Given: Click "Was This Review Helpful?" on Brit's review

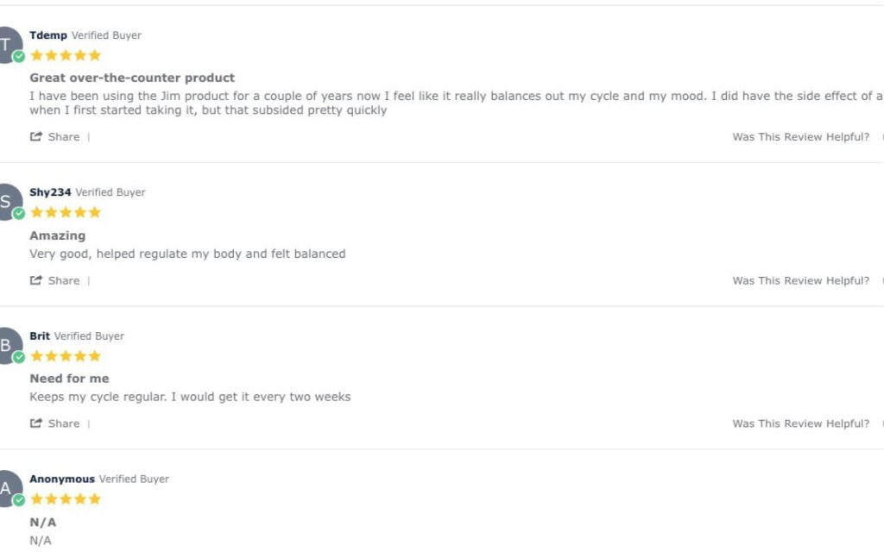Looking at the screenshot, I should [x=800, y=423].
